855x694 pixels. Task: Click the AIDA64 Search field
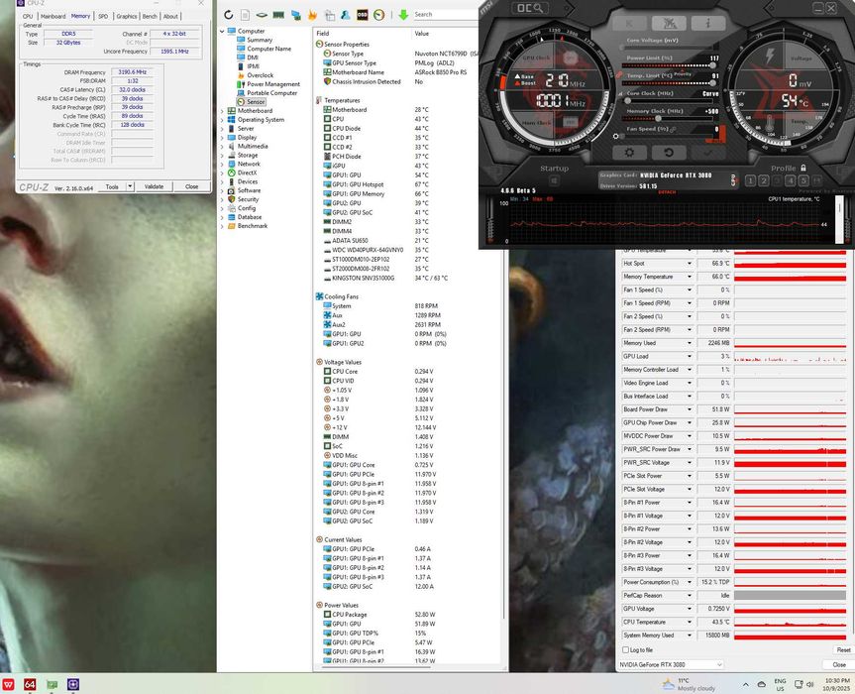coord(446,15)
